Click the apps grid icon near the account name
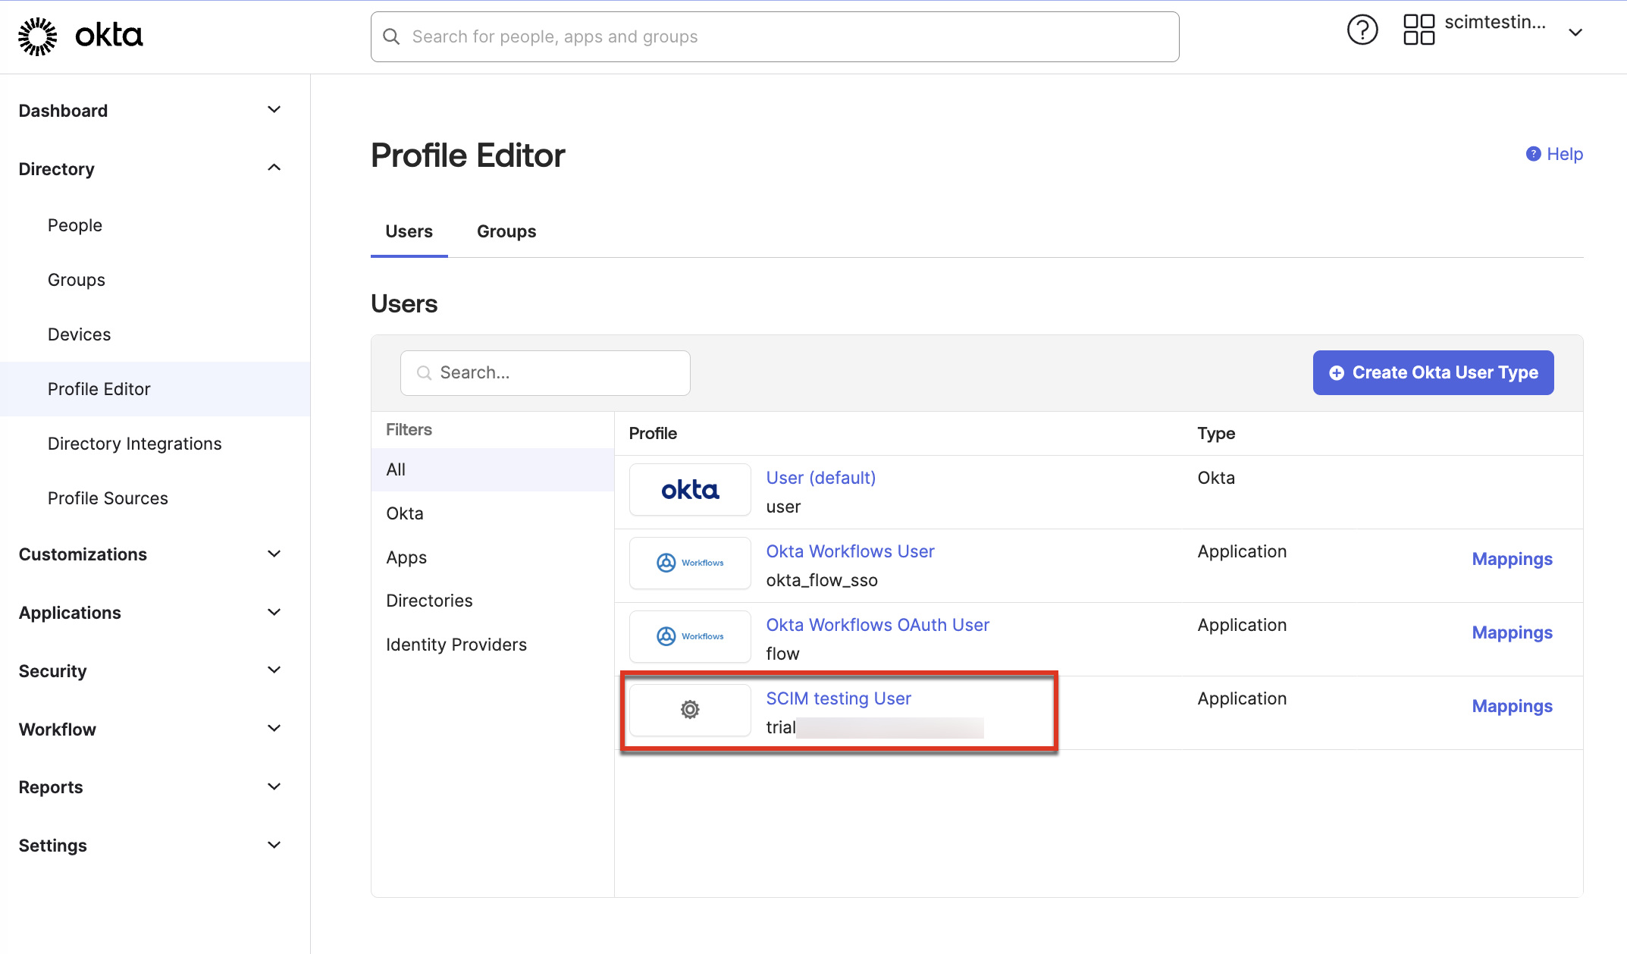 (1419, 30)
